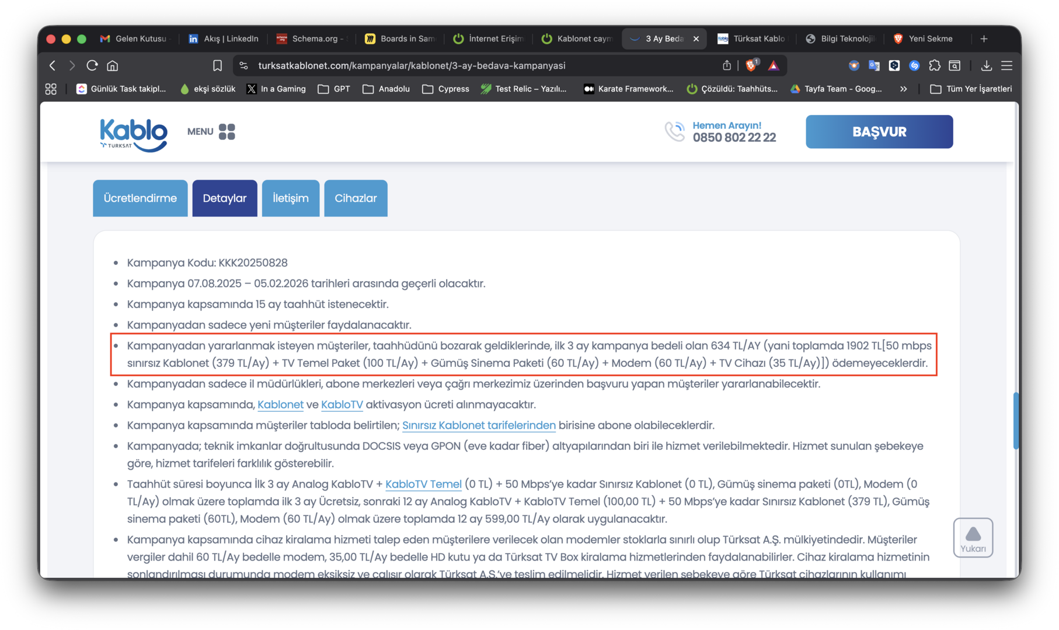This screenshot has width=1059, height=630.
Task: Open the Tayfa Team - Goog... bookmark
Action: (836, 89)
